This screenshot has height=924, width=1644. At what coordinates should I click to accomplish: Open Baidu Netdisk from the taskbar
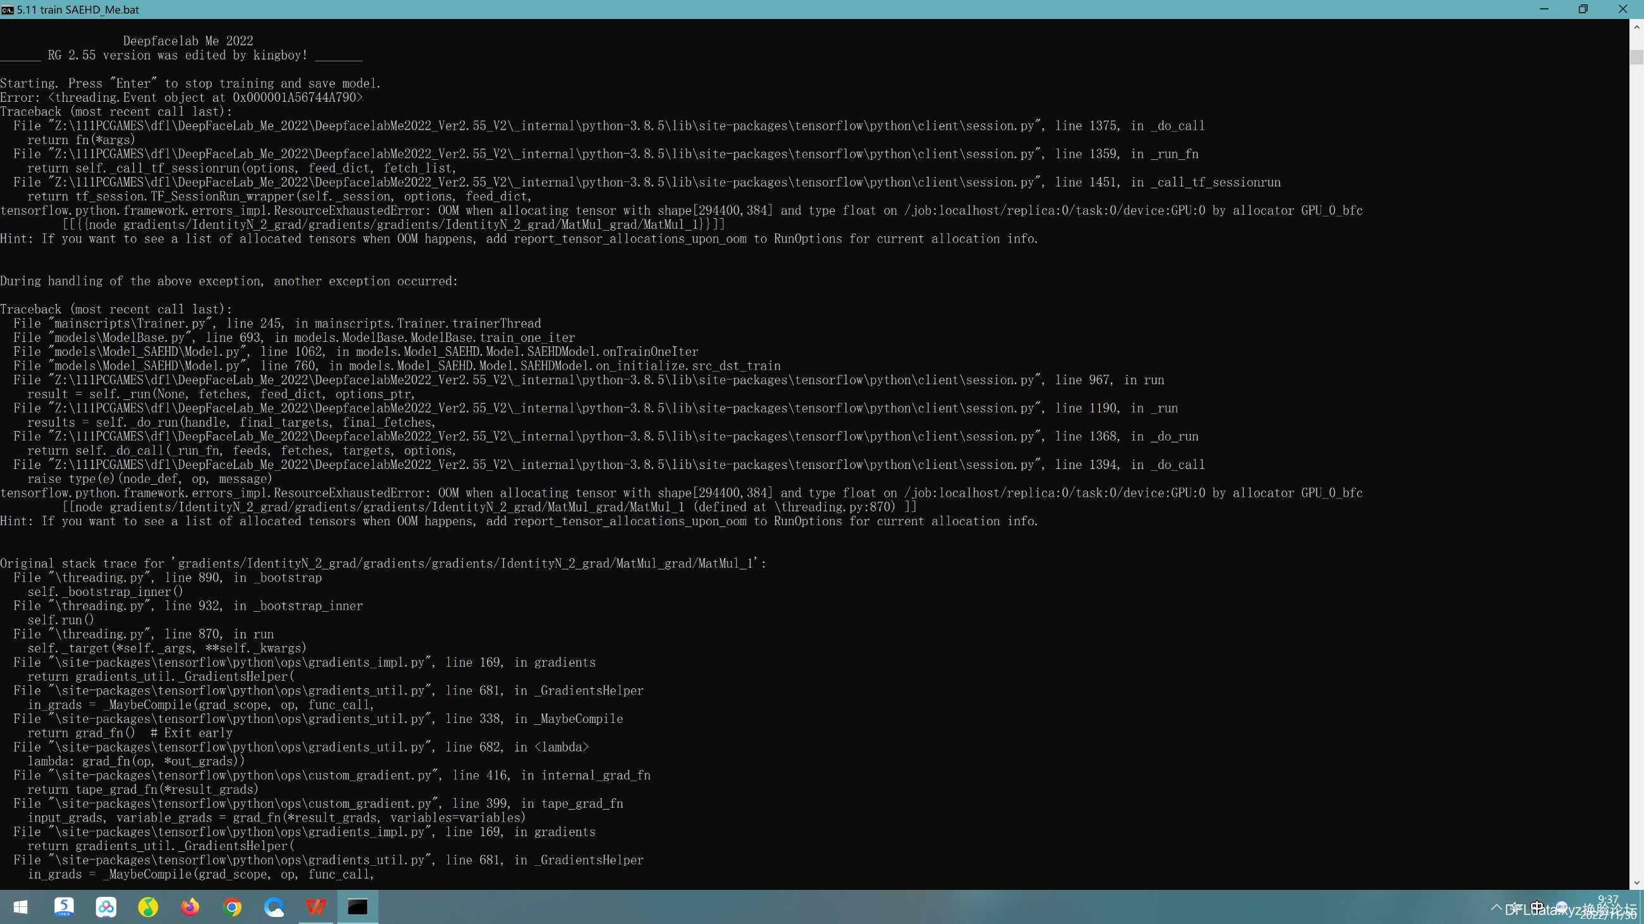click(106, 907)
